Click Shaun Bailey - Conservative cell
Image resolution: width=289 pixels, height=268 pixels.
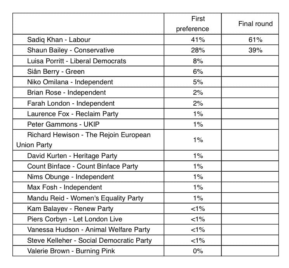tap(88, 50)
